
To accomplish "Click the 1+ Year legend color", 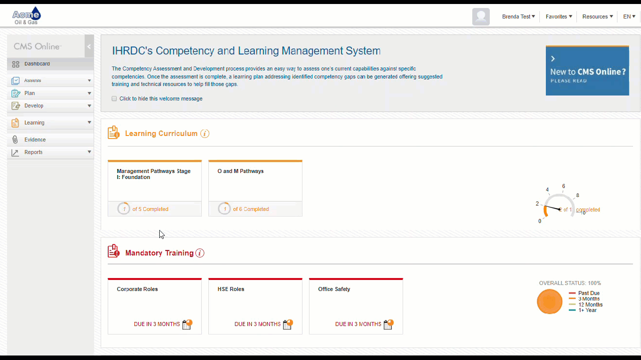I will pyautogui.click(x=572, y=310).
